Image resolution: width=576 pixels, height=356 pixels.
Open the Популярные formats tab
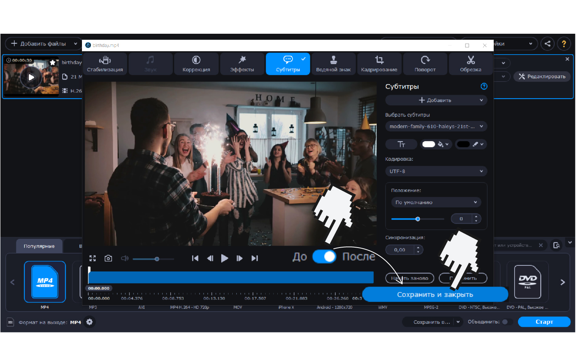pos(39,246)
